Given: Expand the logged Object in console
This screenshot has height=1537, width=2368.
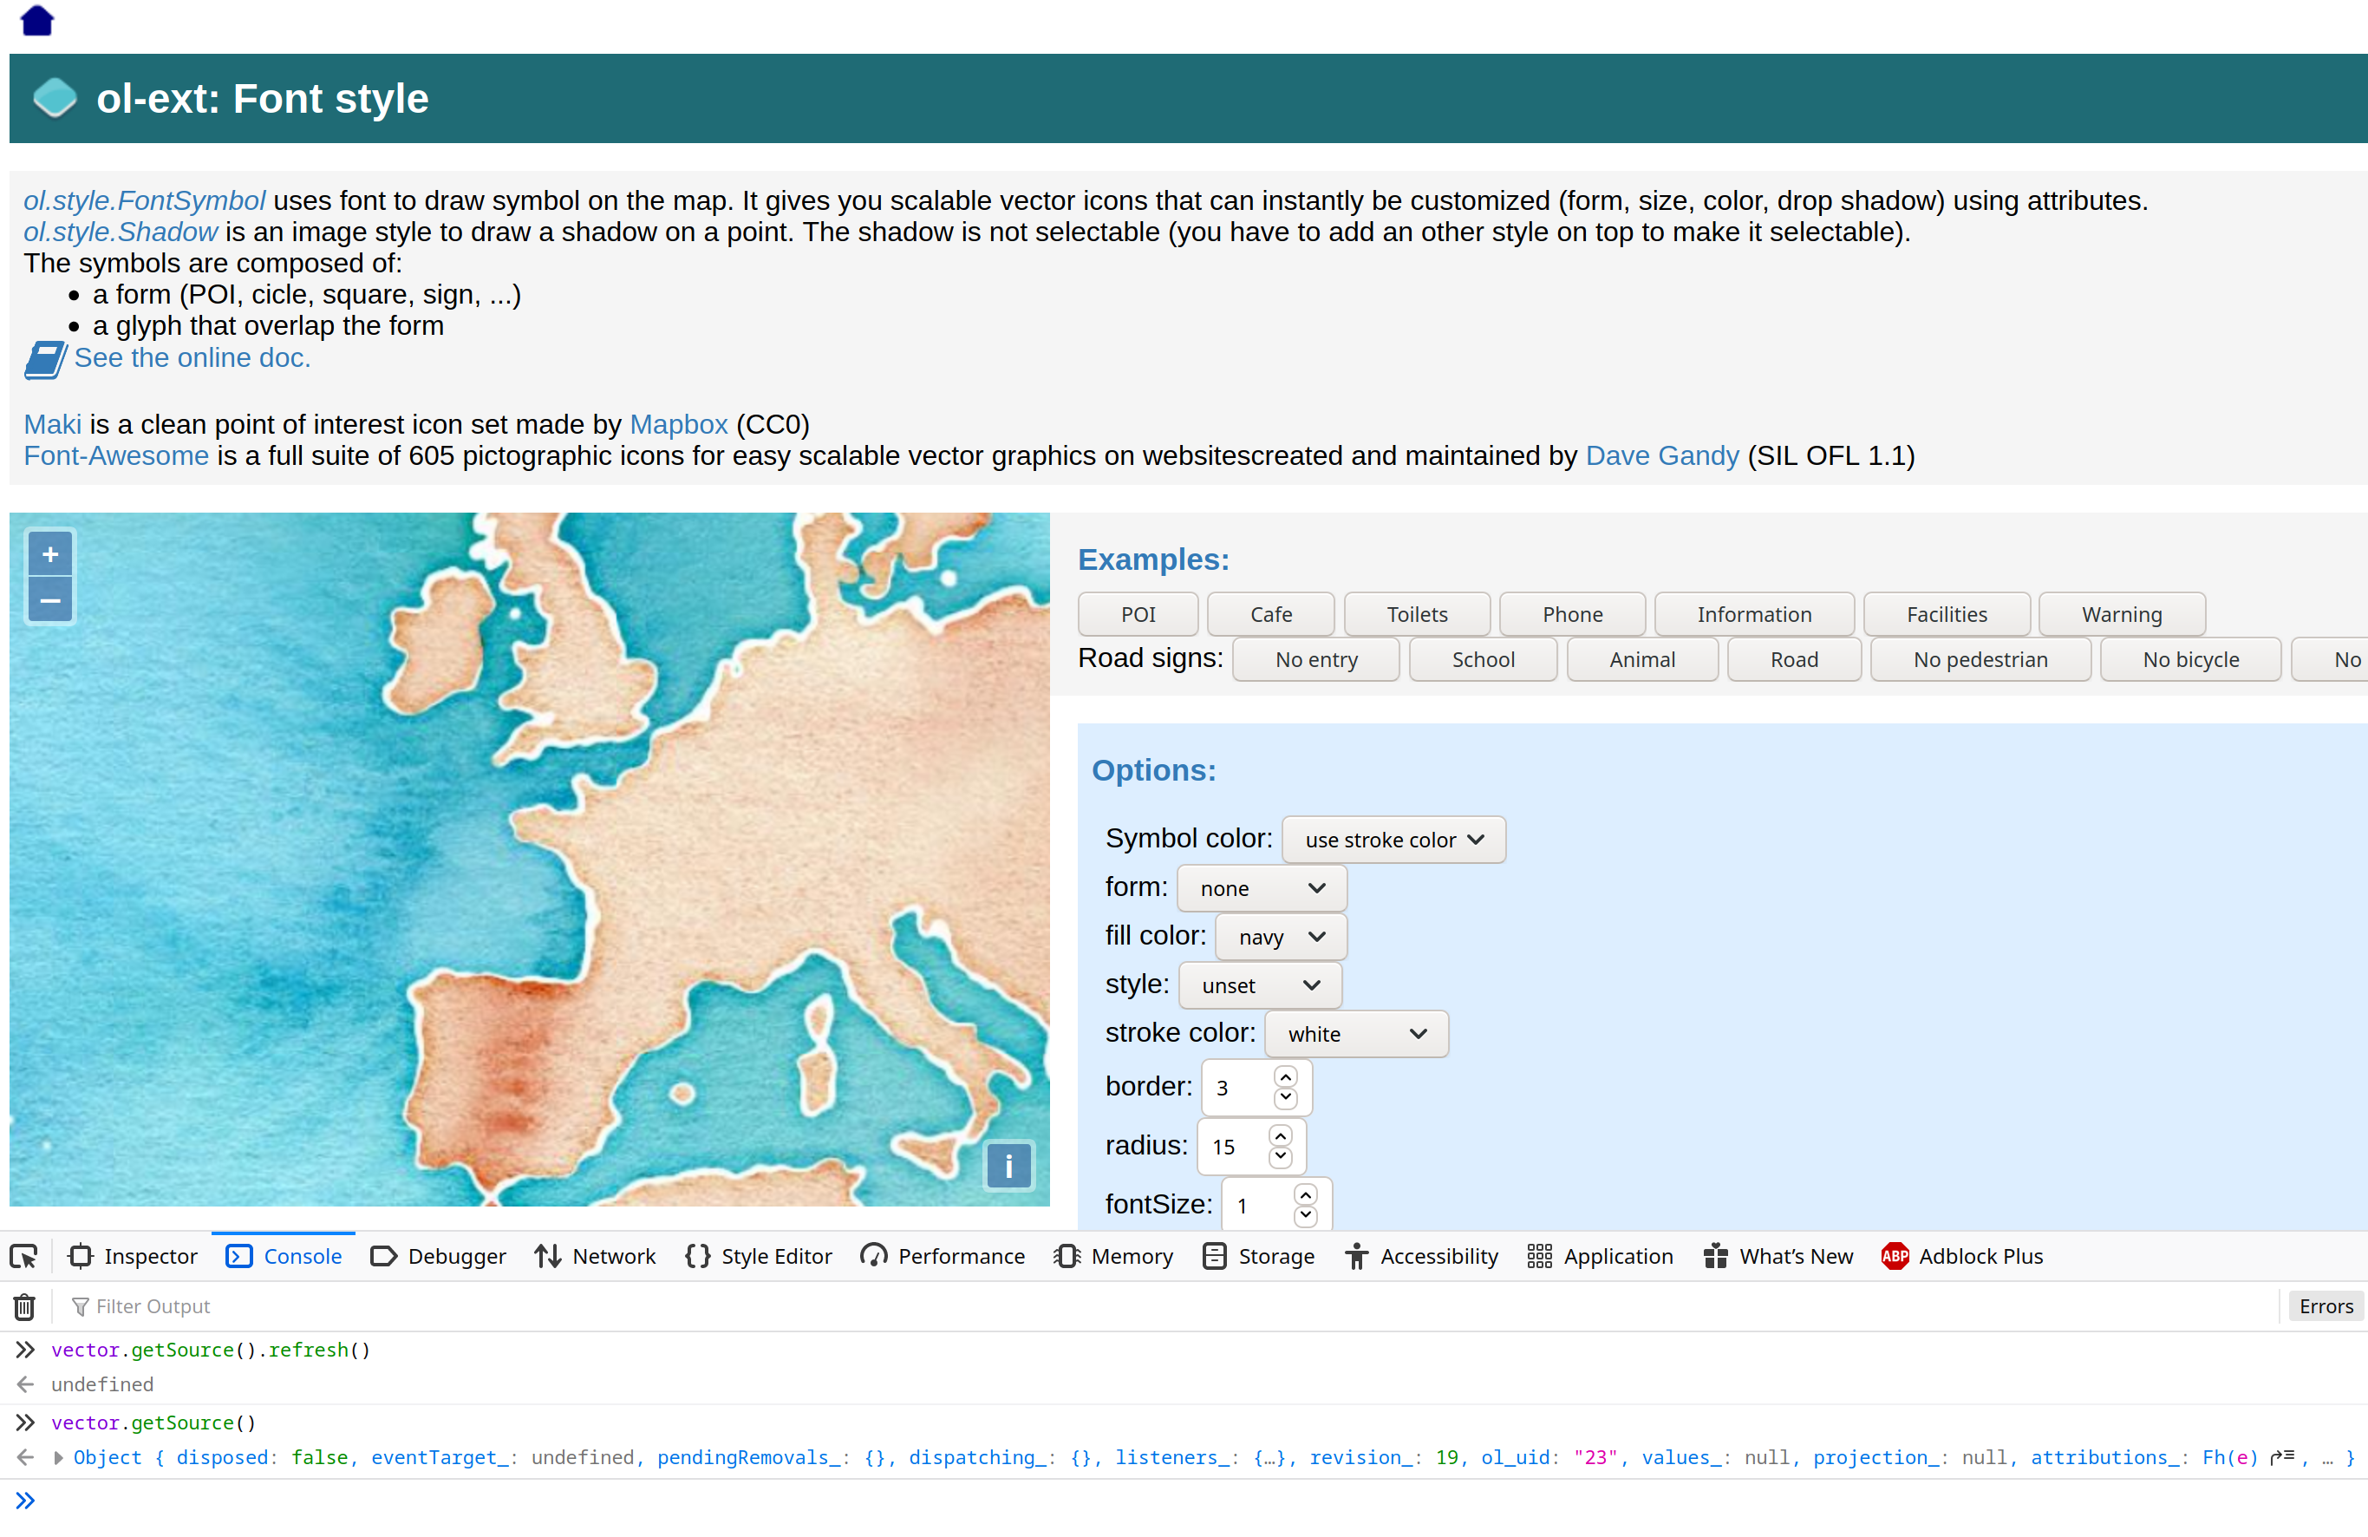Looking at the screenshot, I should (x=59, y=1457).
